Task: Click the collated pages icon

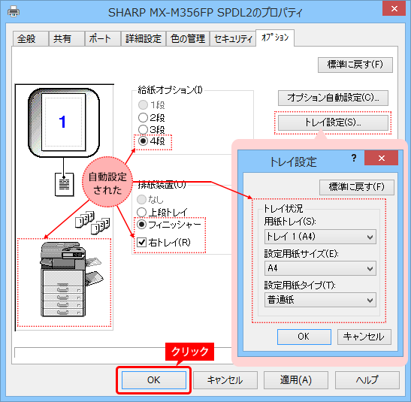Action: click(x=92, y=222)
